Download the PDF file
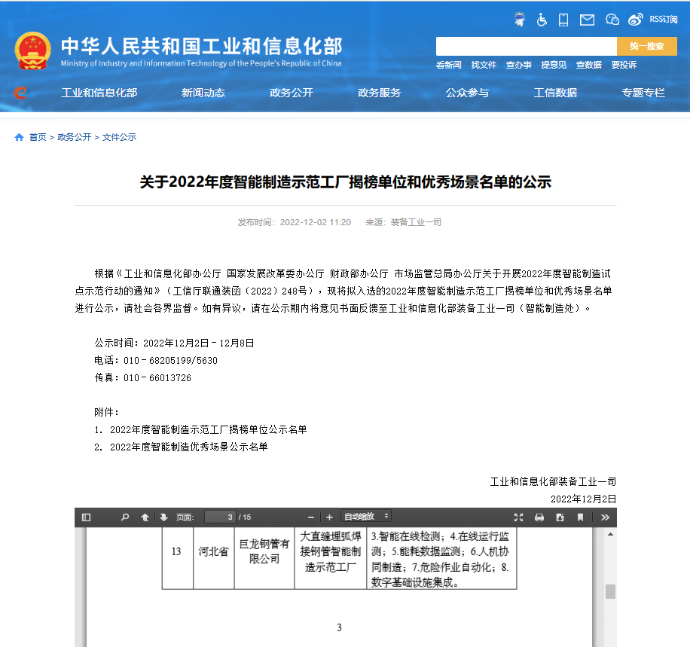690x647 pixels. (560, 517)
